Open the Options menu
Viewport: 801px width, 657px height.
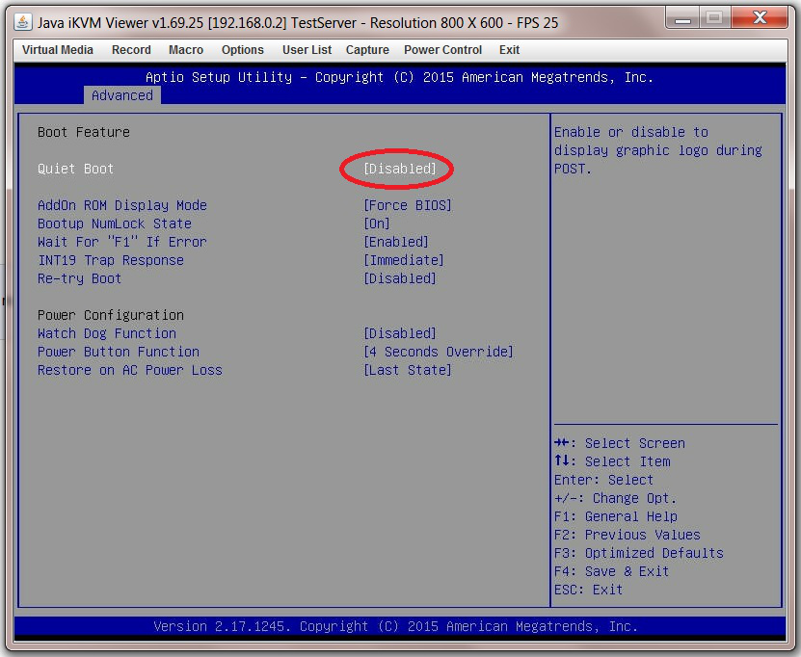pos(242,50)
